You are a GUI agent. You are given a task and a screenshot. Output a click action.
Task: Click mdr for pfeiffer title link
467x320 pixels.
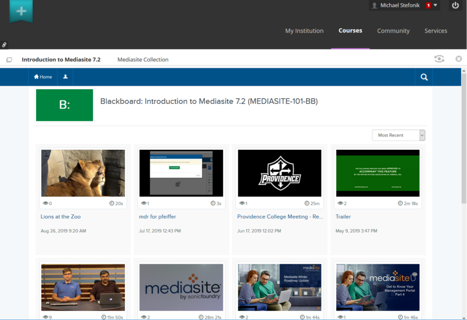[x=157, y=217]
